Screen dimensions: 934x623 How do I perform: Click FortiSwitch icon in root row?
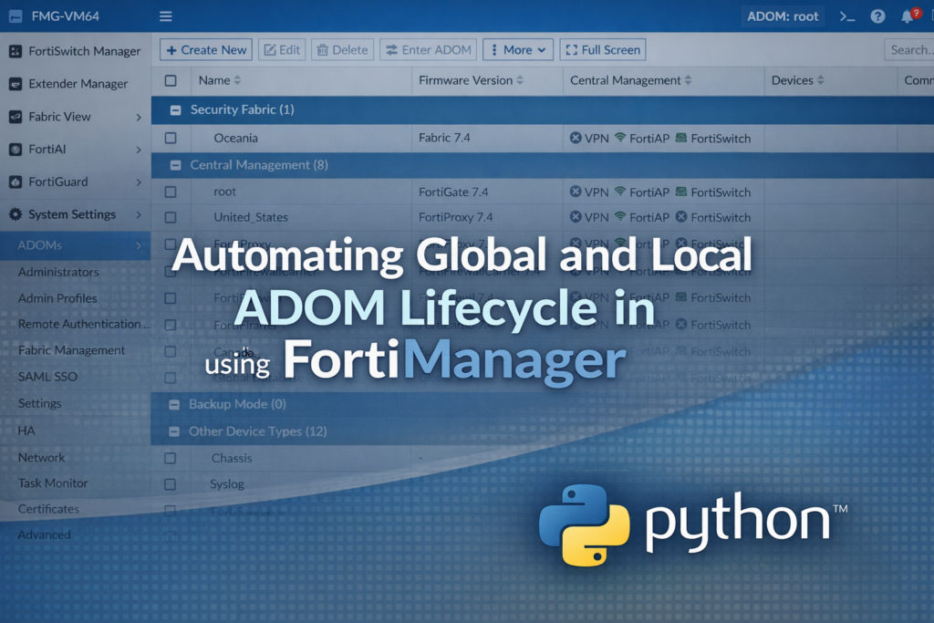coord(681,192)
